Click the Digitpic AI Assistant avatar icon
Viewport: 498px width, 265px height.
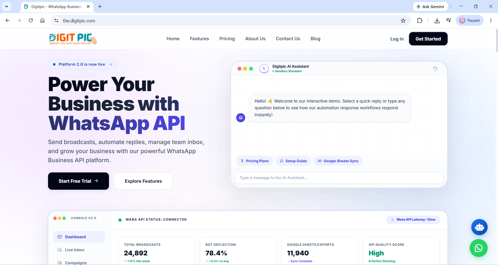pos(264,69)
